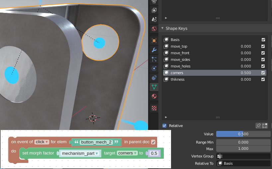
Task: Click the Vertex Group icon
Action: point(220,156)
